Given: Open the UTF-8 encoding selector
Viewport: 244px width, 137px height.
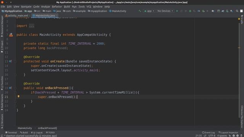Looking at the screenshot, I should 212,135.
